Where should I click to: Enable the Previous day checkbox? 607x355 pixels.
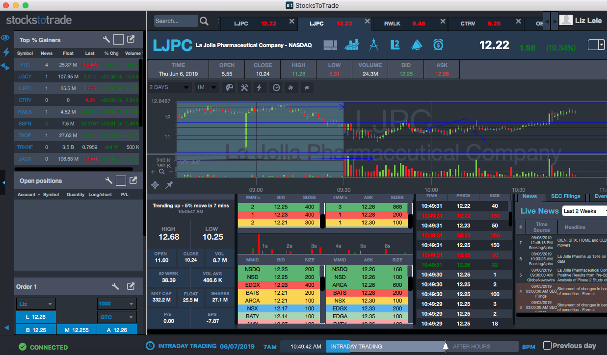pos(547,346)
